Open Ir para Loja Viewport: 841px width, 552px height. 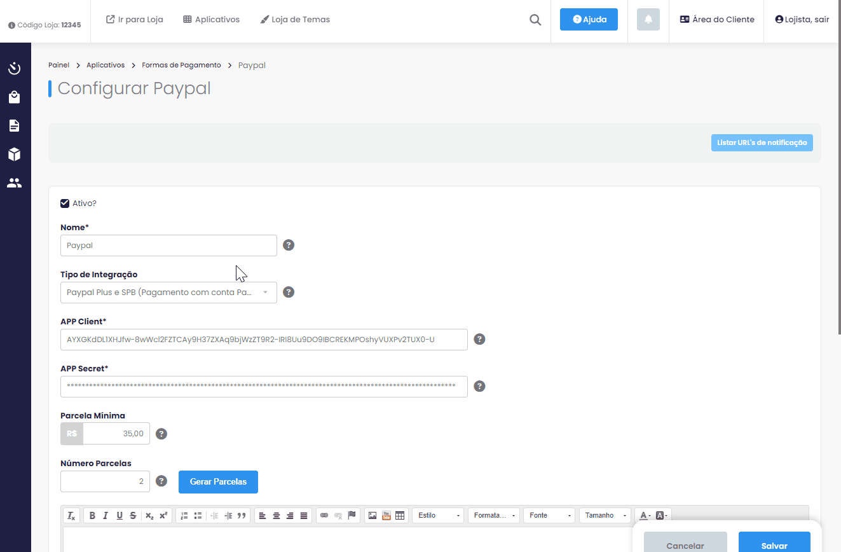134,20
